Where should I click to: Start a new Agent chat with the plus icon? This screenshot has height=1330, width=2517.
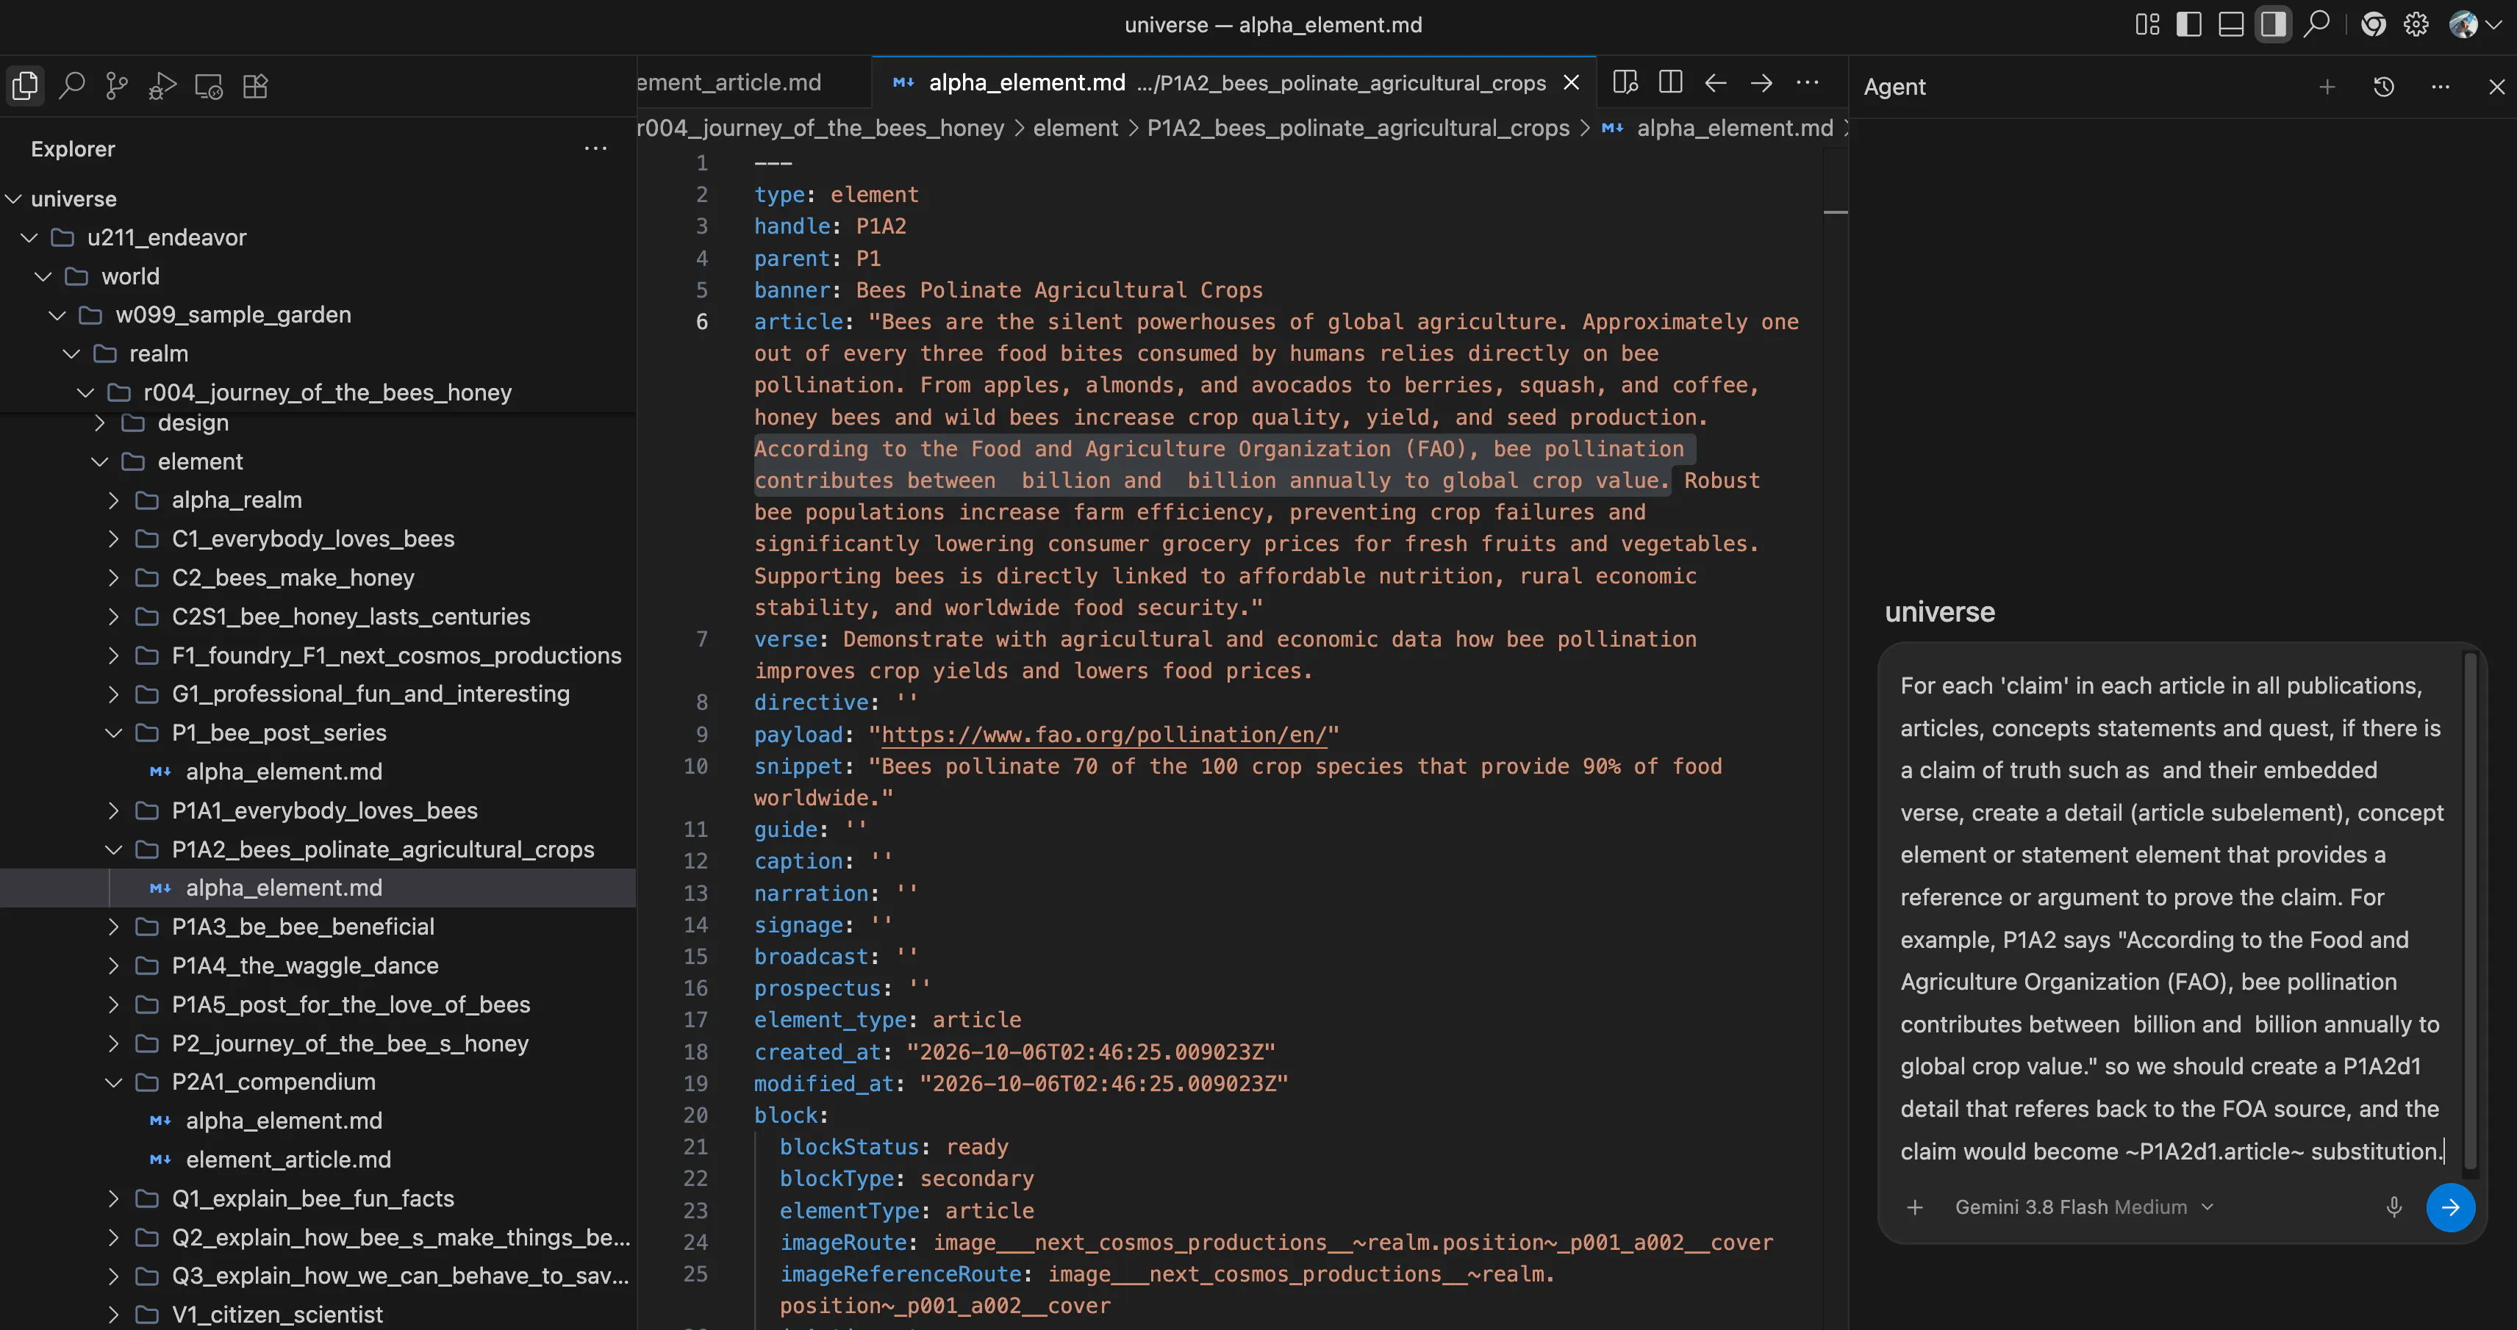(x=2327, y=87)
